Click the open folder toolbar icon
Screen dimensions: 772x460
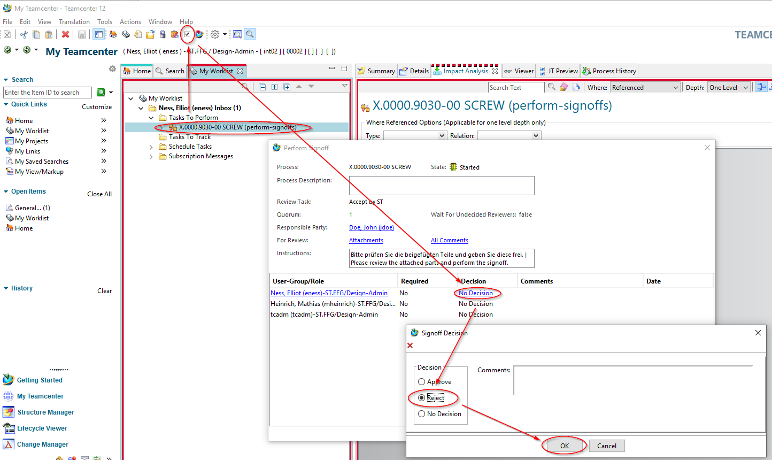point(150,34)
